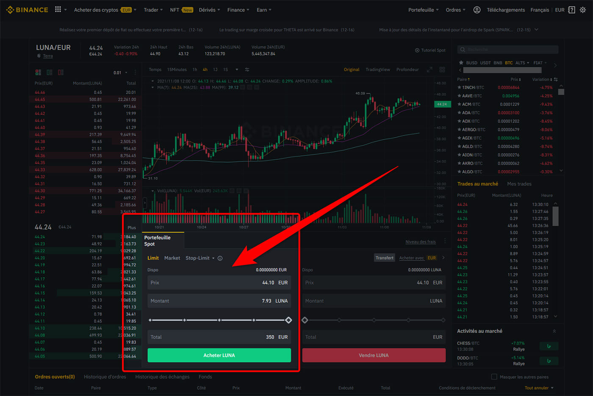Viewport: 593px width, 396px height.
Task: Favorite the AAVE/BTC pair star
Action: (x=459, y=96)
